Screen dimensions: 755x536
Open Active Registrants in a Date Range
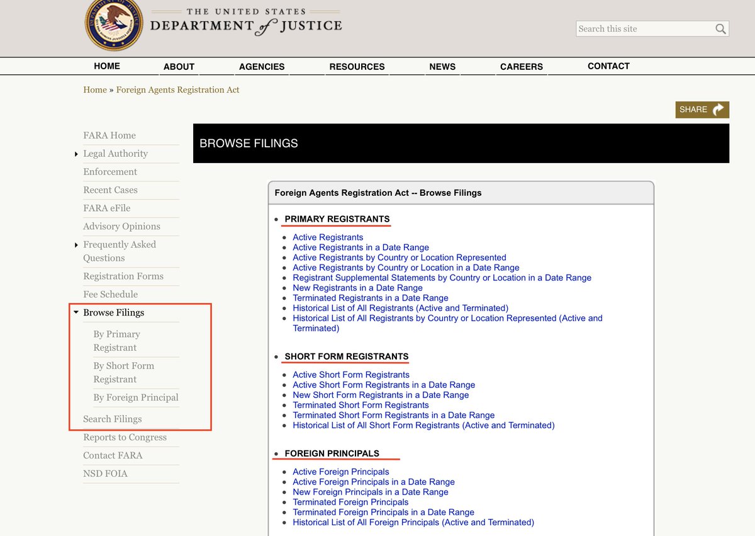click(x=361, y=248)
